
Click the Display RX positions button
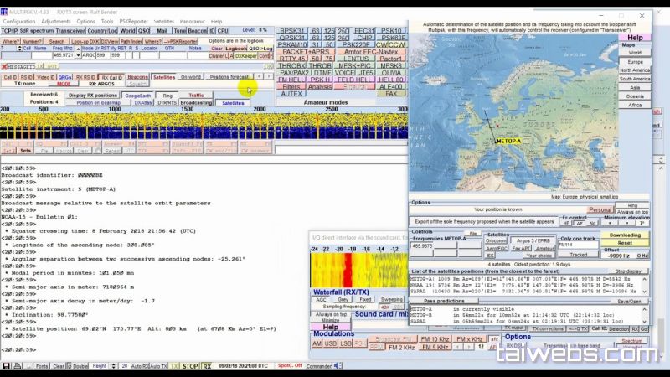(x=93, y=96)
